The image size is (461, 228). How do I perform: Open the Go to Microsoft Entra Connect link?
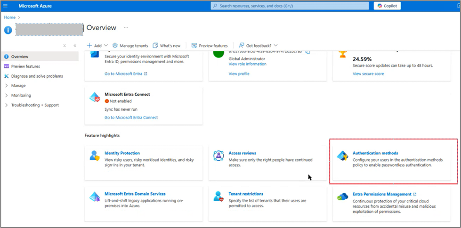tap(131, 117)
